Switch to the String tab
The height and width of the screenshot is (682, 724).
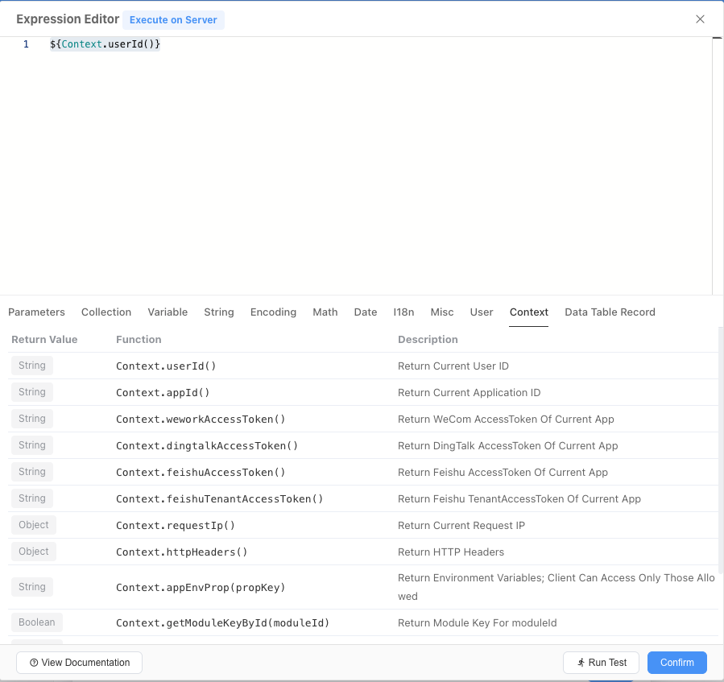(219, 312)
